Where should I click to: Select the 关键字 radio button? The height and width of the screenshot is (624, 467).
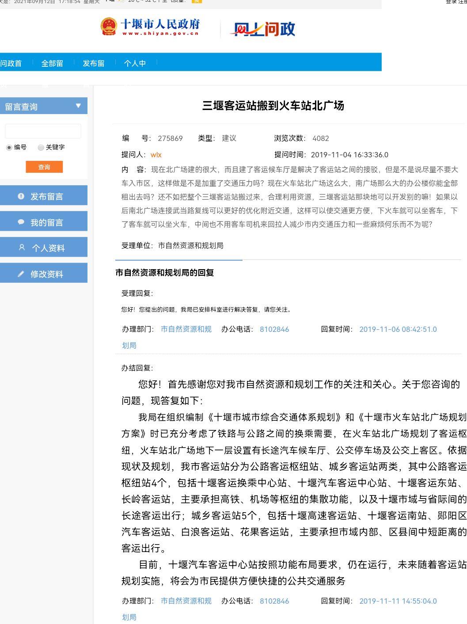[x=41, y=148]
